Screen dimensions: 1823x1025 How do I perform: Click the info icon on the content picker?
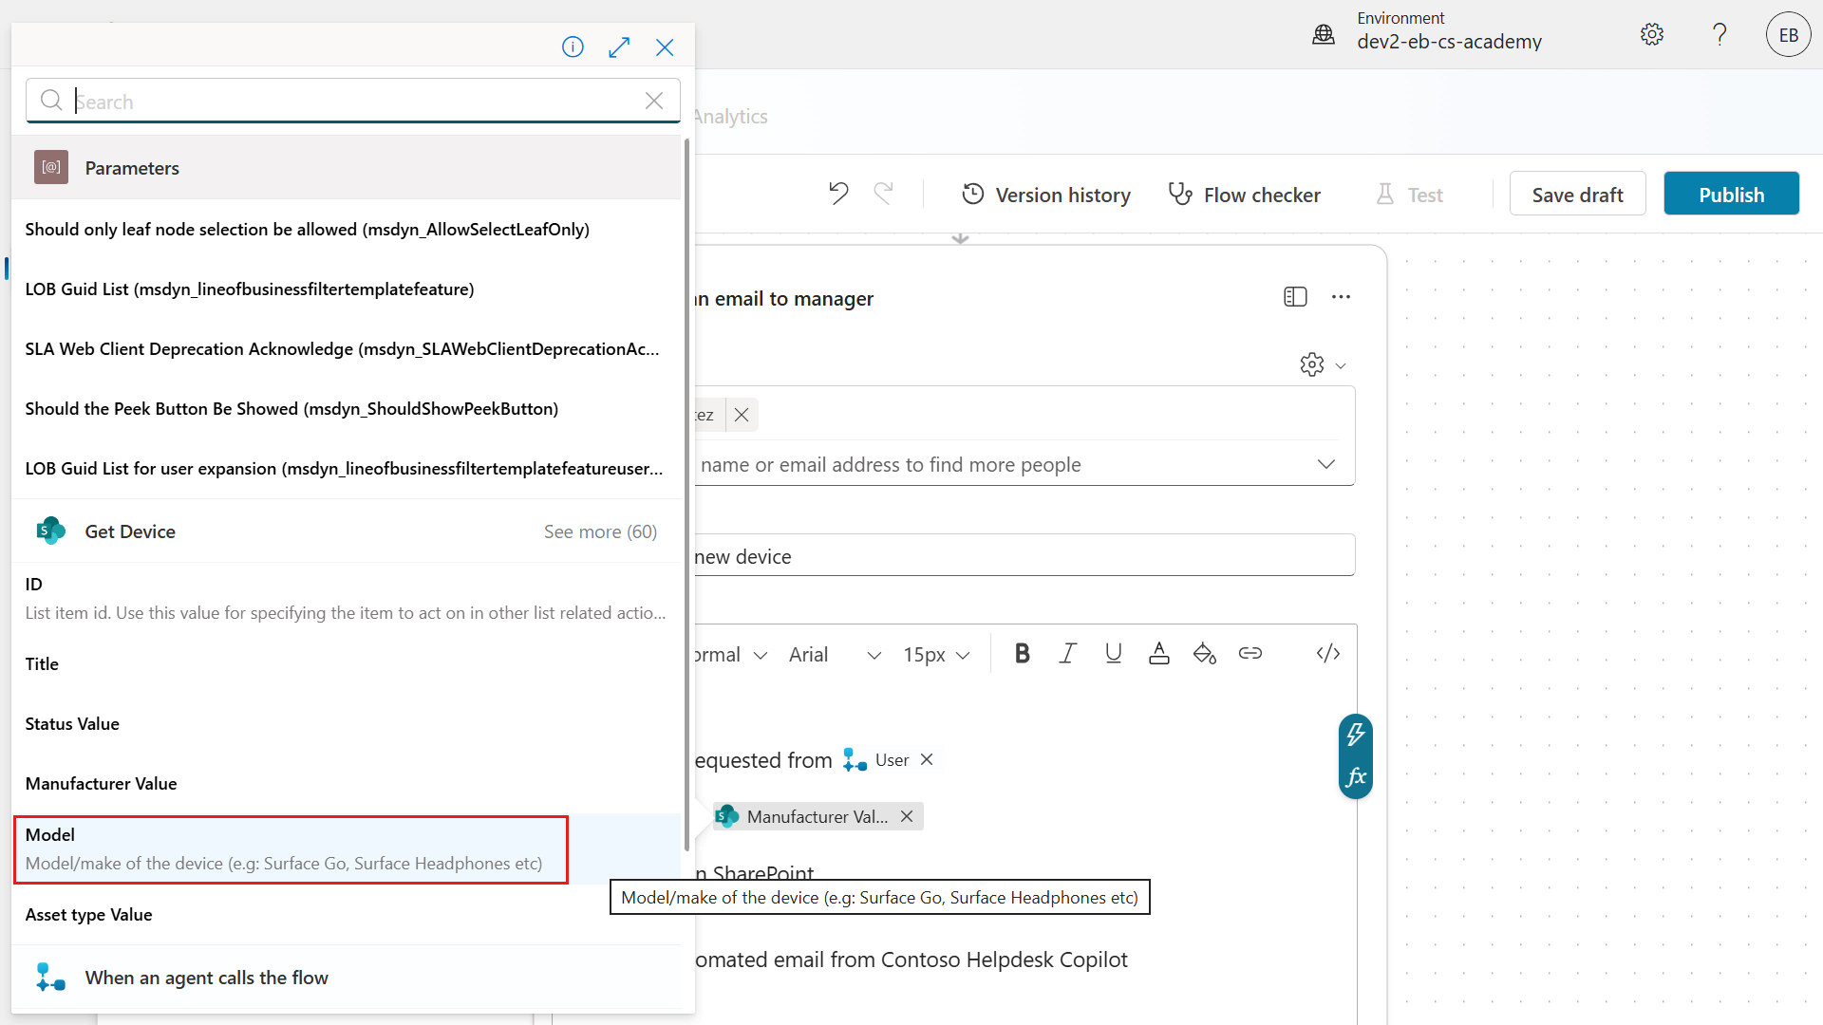point(573,47)
